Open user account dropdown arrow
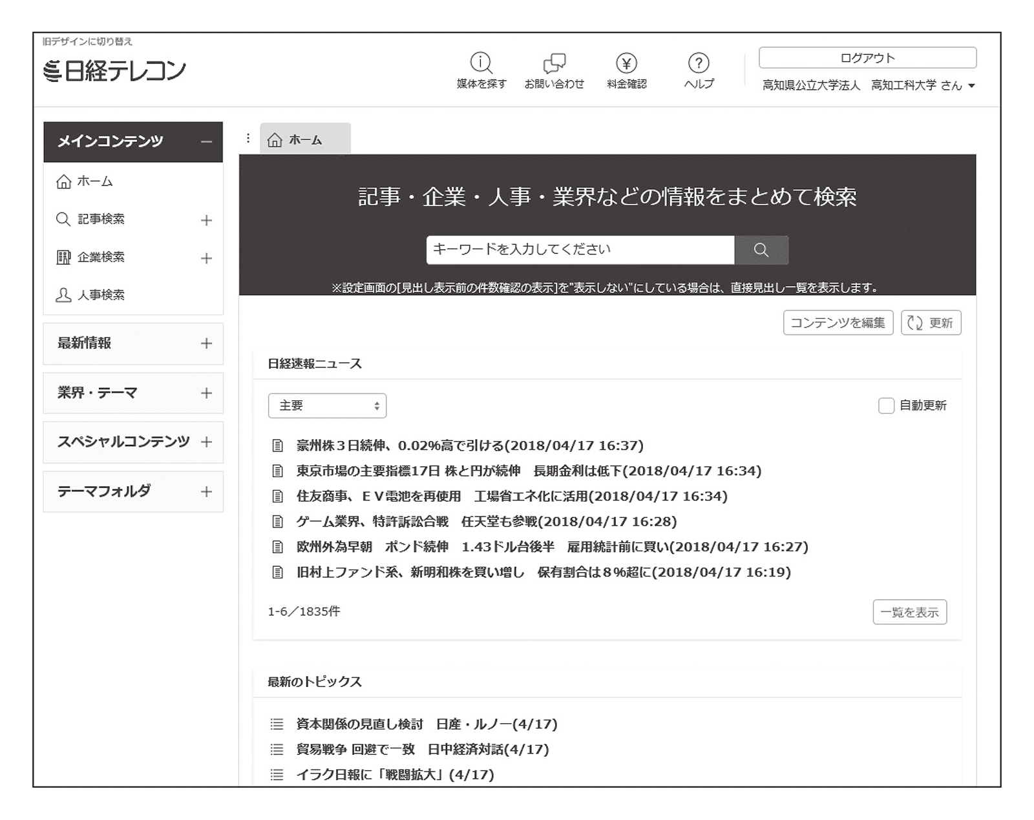 971,86
